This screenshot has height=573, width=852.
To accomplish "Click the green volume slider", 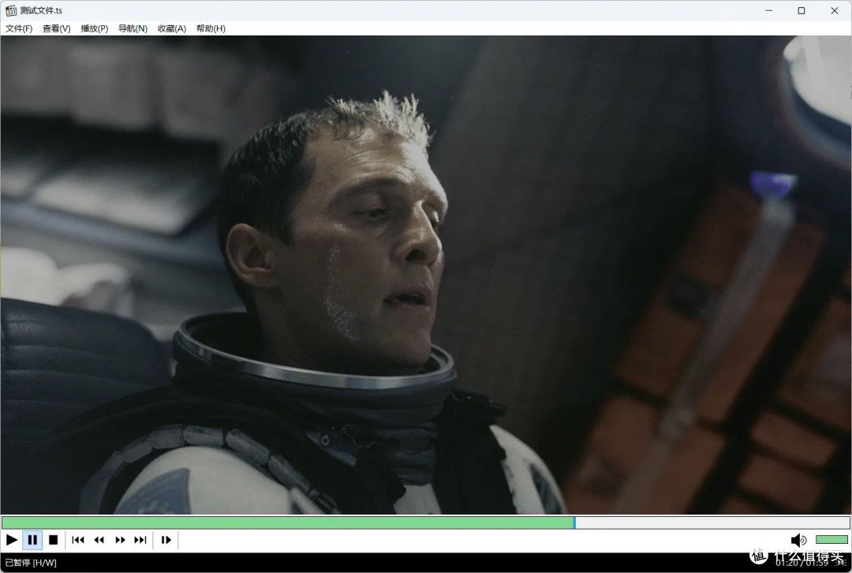I will tap(831, 540).
